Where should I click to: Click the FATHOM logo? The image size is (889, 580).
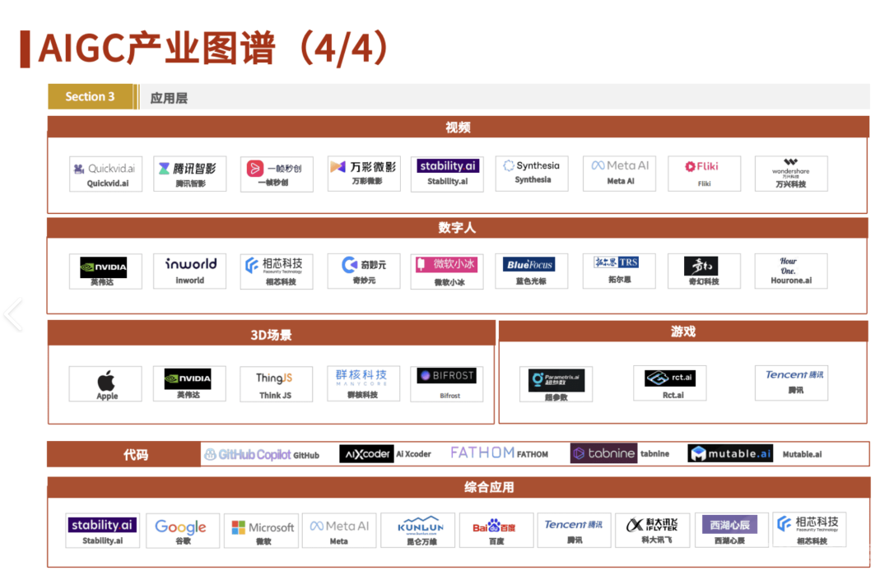482,452
